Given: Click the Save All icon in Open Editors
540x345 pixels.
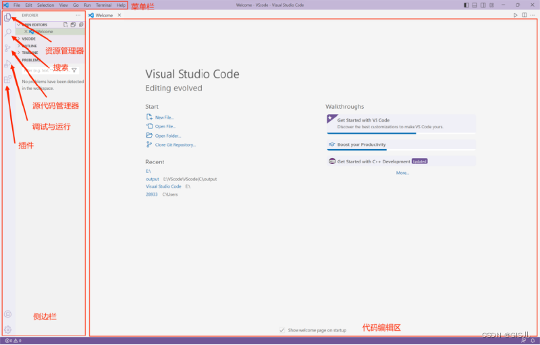Looking at the screenshot, I should tap(73, 25).
